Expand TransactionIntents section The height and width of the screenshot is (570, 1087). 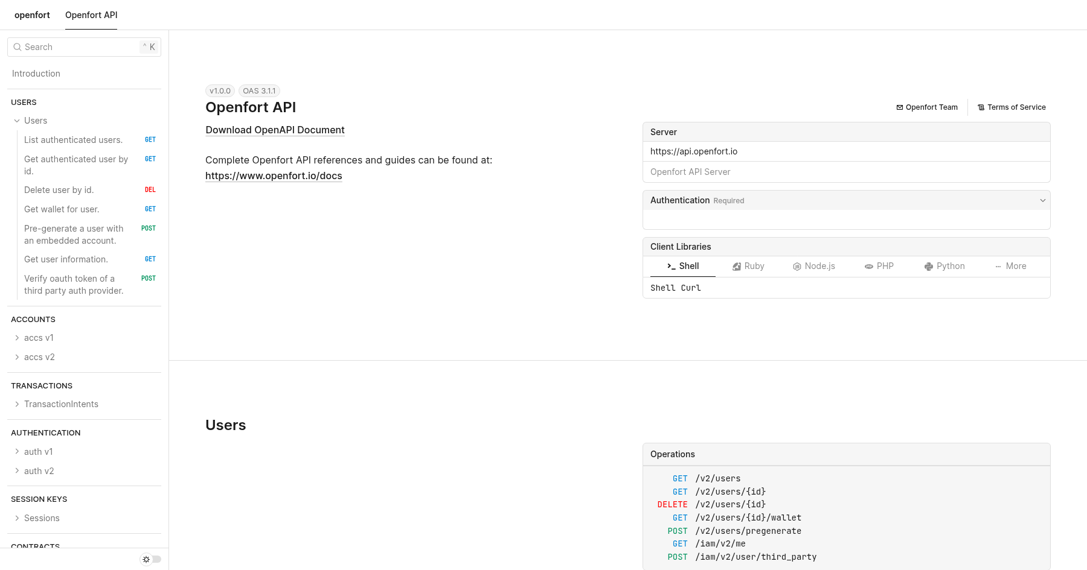click(x=17, y=404)
